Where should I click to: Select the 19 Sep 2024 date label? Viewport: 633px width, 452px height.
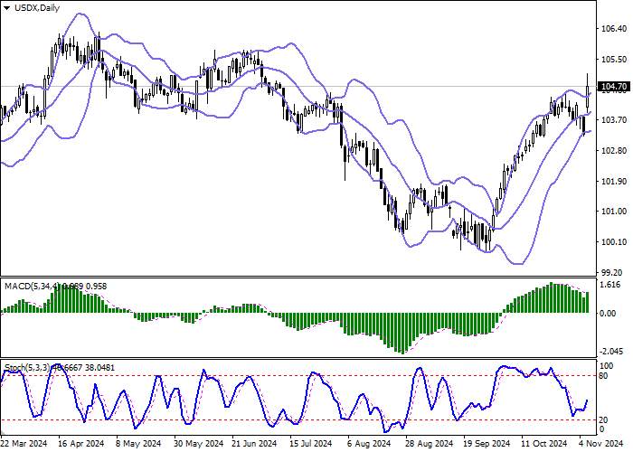(x=487, y=444)
